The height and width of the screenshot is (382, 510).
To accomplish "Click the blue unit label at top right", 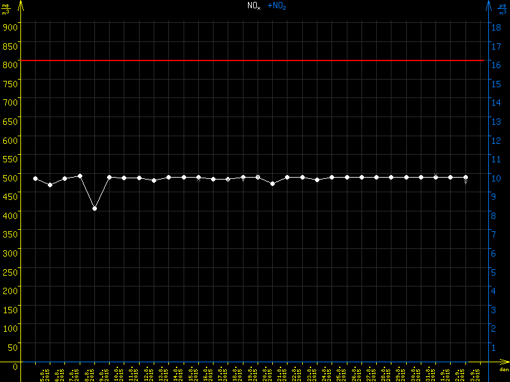I will (x=503, y=9).
